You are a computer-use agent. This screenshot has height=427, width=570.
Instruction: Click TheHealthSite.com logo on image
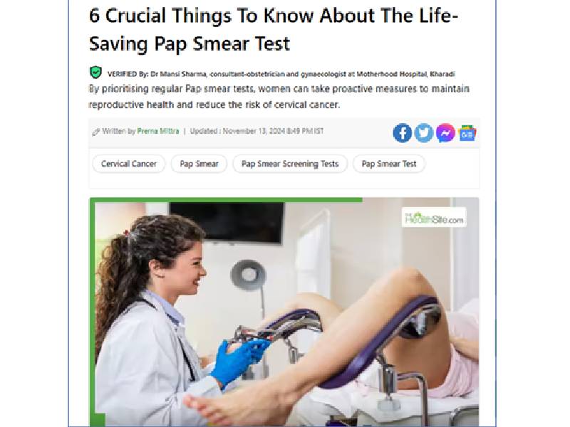point(434,218)
